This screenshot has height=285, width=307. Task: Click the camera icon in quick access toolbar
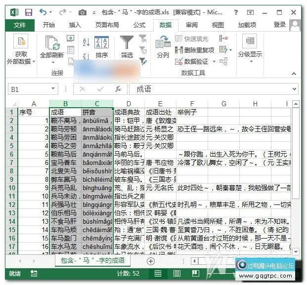(83, 11)
